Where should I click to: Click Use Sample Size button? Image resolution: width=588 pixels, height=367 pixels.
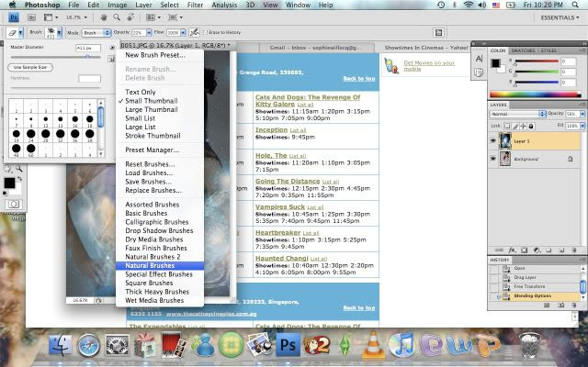coord(30,67)
